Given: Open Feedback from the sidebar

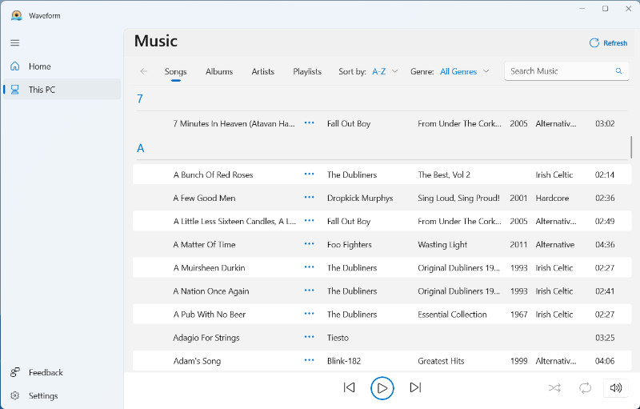Looking at the screenshot, I should (x=62, y=373).
